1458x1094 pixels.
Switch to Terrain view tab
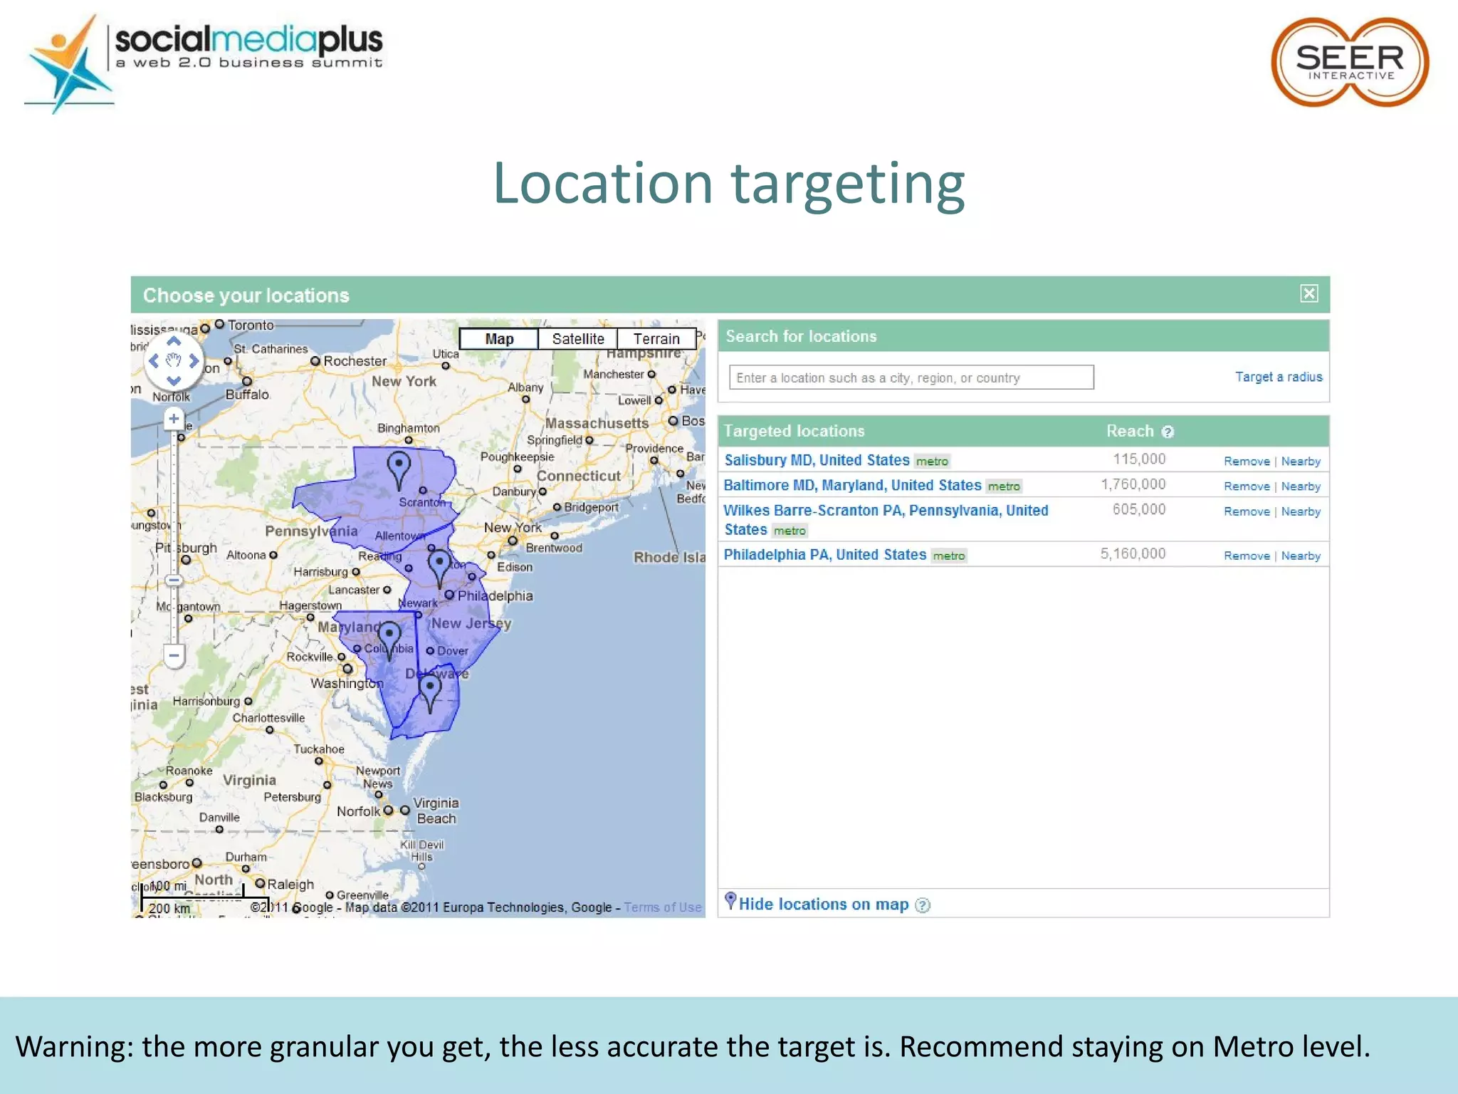656,339
